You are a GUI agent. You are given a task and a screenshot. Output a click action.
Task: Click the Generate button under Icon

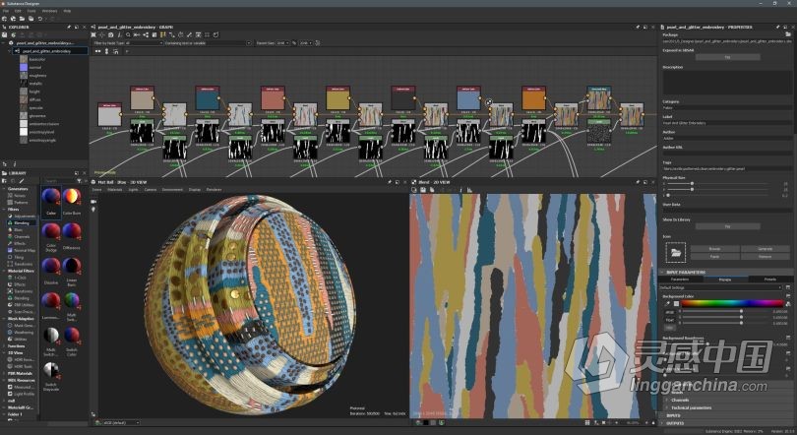coord(765,249)
